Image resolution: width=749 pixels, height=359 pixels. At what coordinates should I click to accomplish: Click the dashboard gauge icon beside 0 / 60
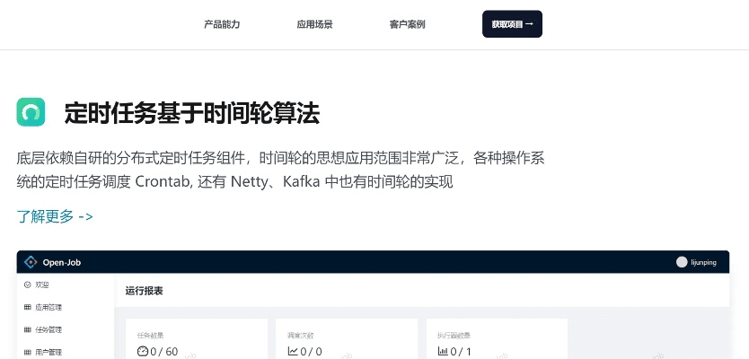pyautogui.click(x=143, y=352)
